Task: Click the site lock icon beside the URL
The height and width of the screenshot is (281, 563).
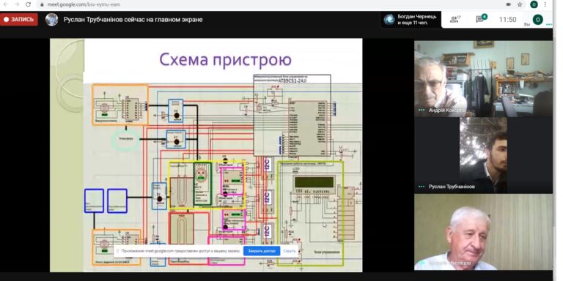Action: tap(42, 5)
